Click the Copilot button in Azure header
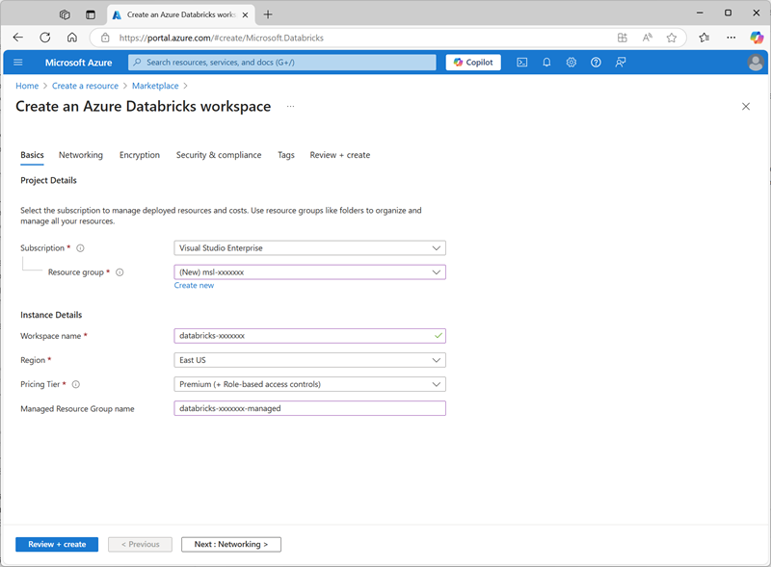Image resolution: width=771 pixels, height=567 pixels. [473, 63]
